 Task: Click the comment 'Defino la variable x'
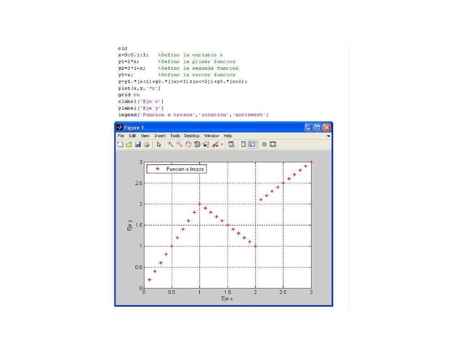(x=191, y=55)
